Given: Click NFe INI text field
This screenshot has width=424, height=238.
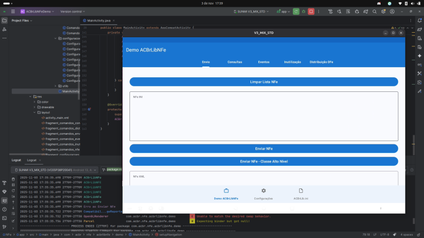Looking at the screenshot, I should coord(263,116).
